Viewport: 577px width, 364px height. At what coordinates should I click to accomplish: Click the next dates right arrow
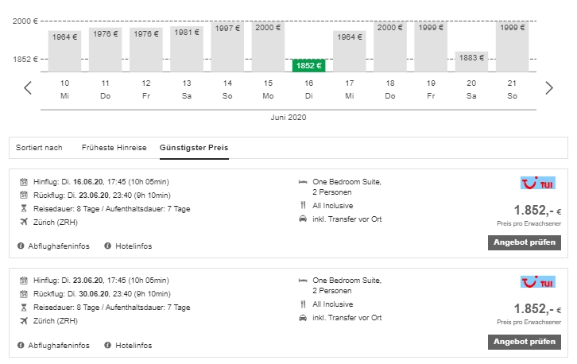click(x=548, y=87)
